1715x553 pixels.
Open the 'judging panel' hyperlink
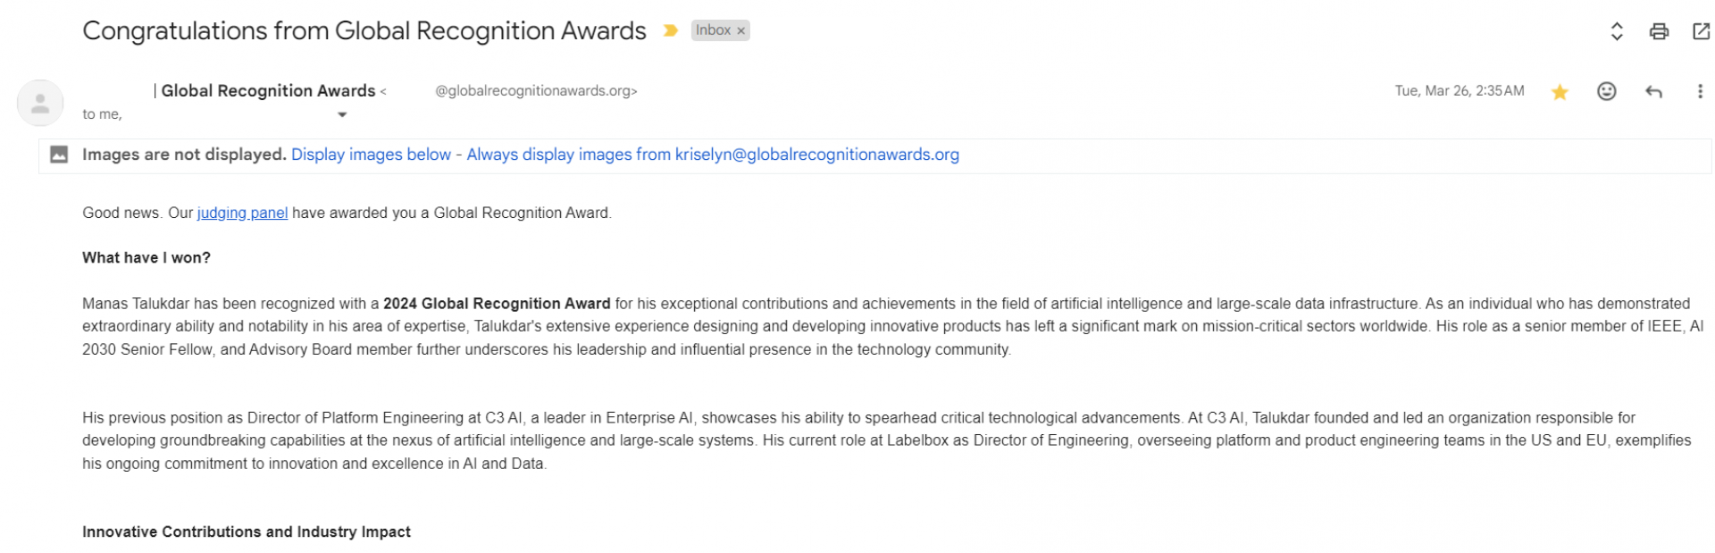242,213
